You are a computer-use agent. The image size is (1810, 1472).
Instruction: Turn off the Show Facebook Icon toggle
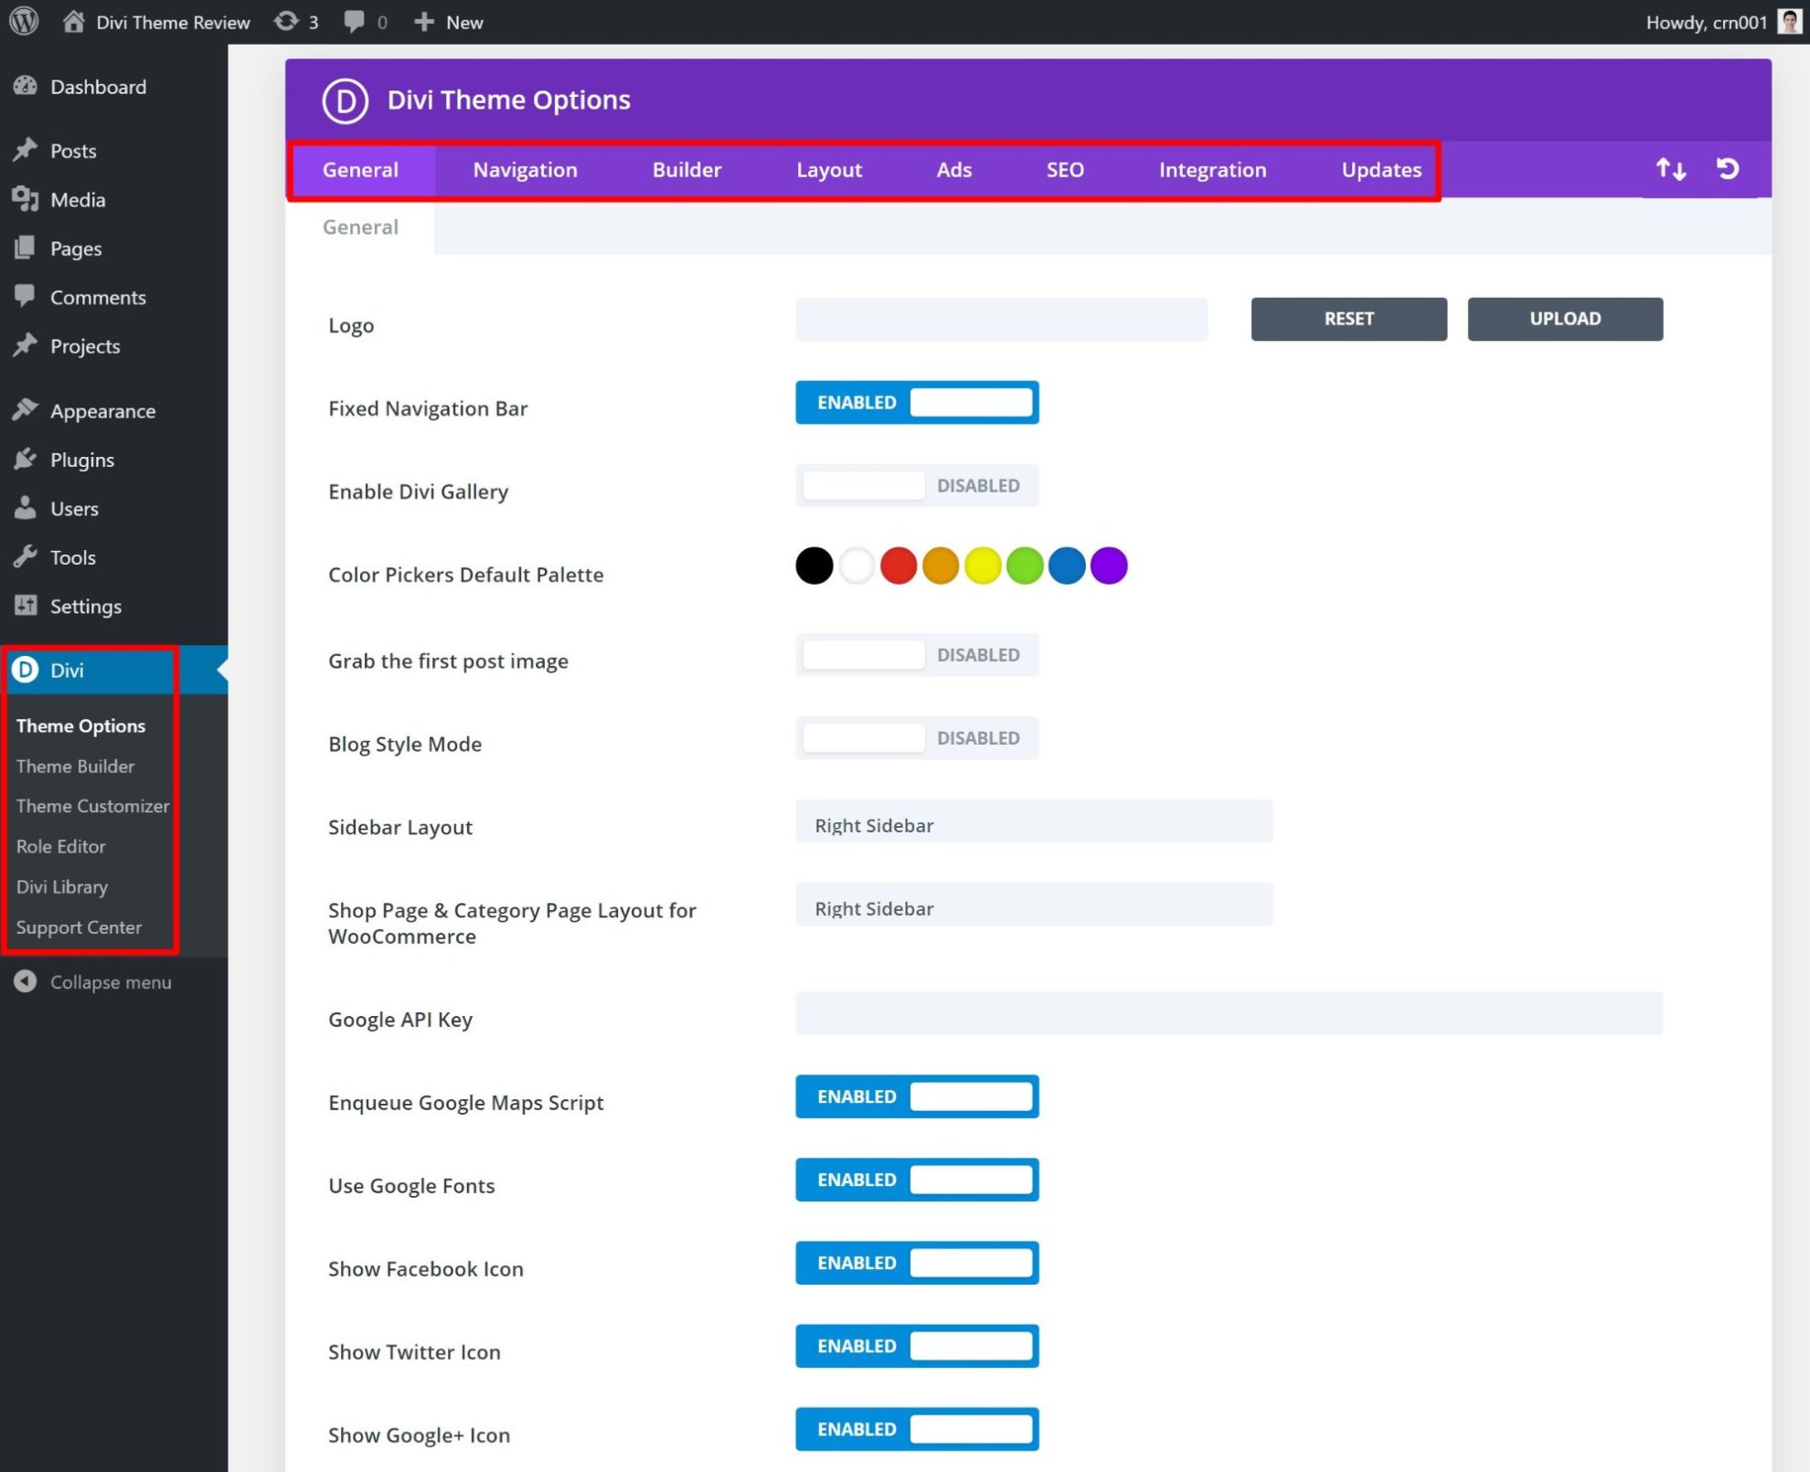click(x=917, y=1263)
